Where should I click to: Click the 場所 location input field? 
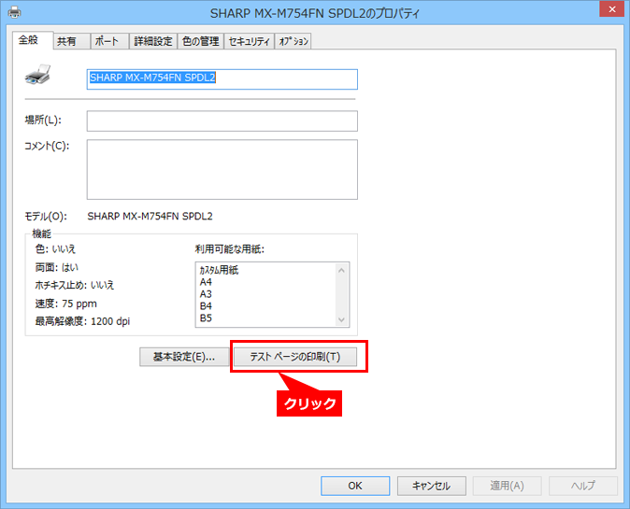pyautogui.click(x=222, y=121)
